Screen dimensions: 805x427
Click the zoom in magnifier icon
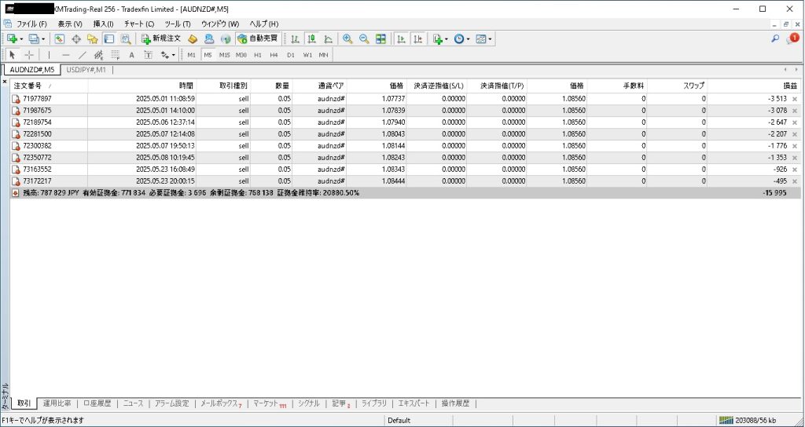point(347,38)
